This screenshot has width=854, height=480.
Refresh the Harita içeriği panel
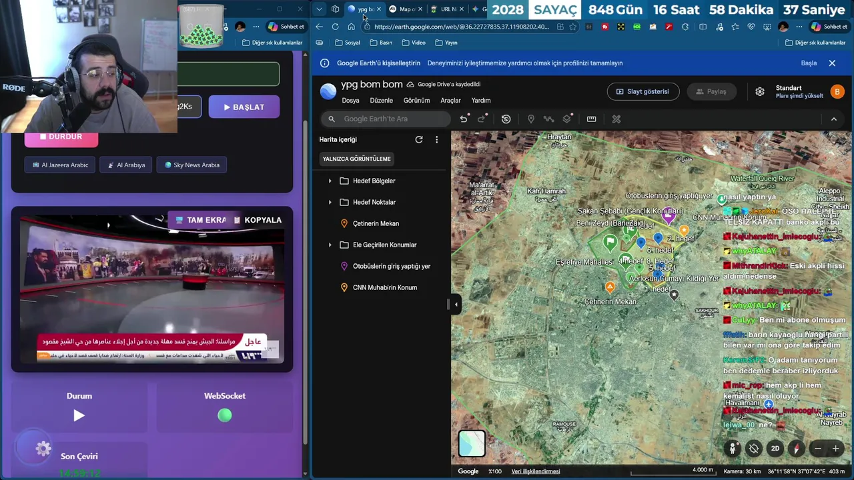pyautogui.click(x=418, y=139)
